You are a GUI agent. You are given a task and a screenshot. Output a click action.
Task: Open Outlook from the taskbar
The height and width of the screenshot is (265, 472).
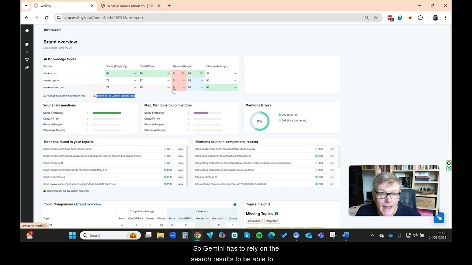tap(309, 236)
